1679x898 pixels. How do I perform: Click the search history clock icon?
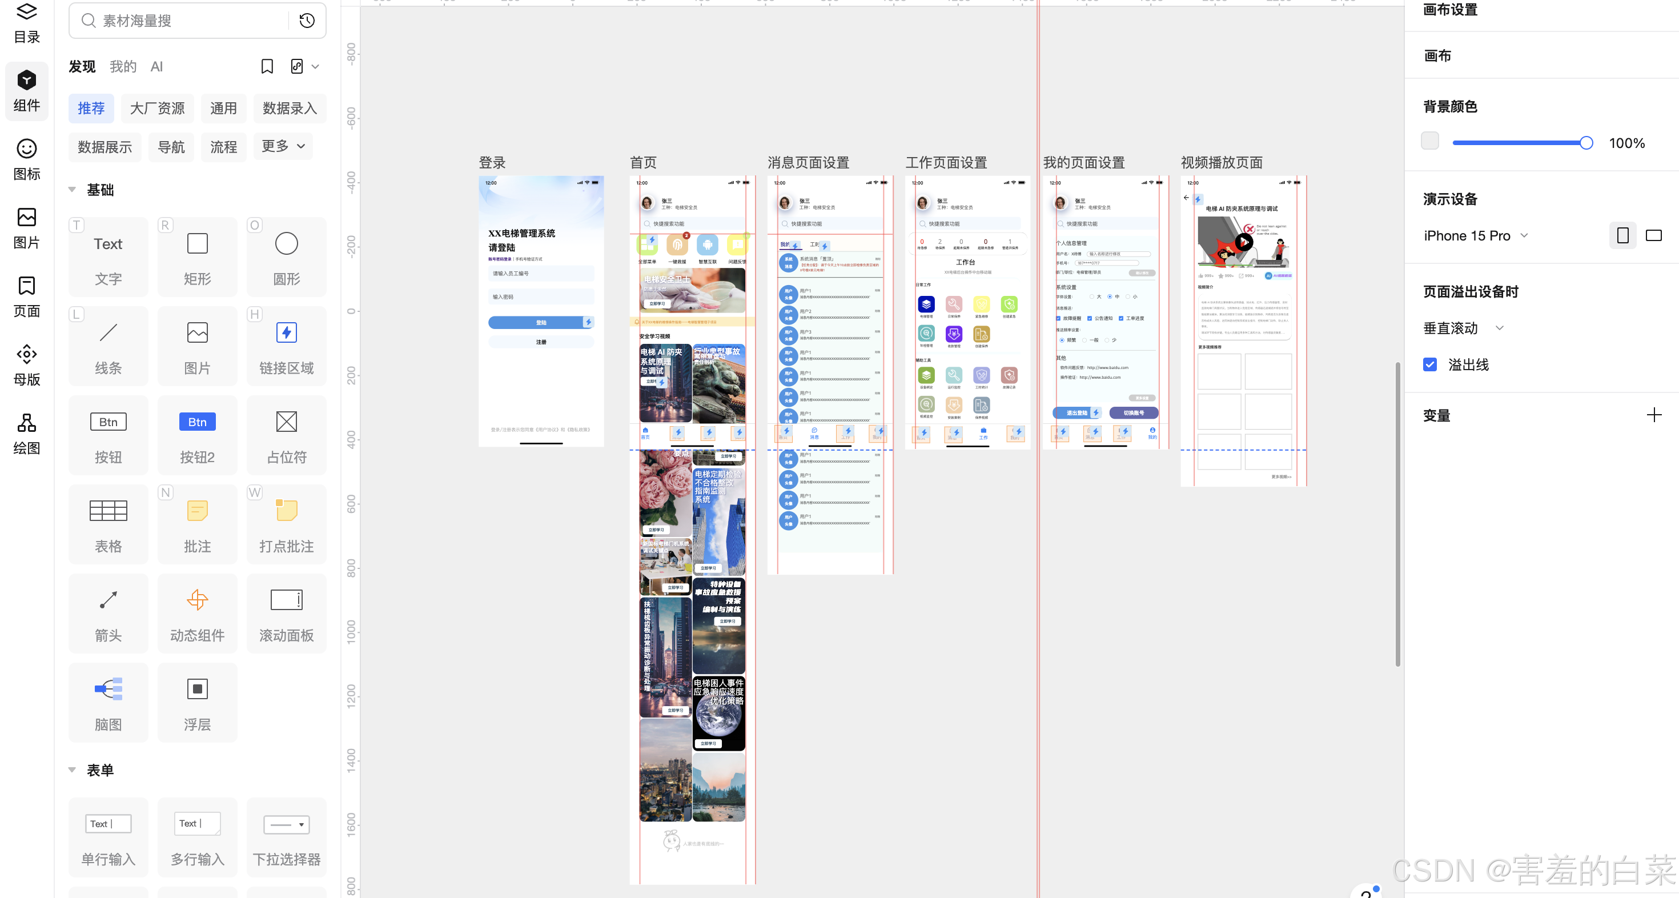coord(307,21)
